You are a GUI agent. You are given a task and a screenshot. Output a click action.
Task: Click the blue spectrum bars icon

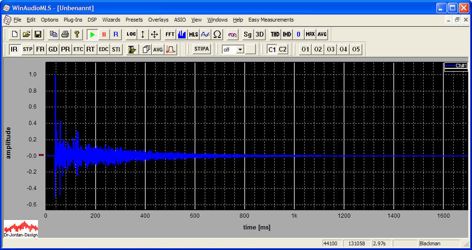[x=182, y=34]
